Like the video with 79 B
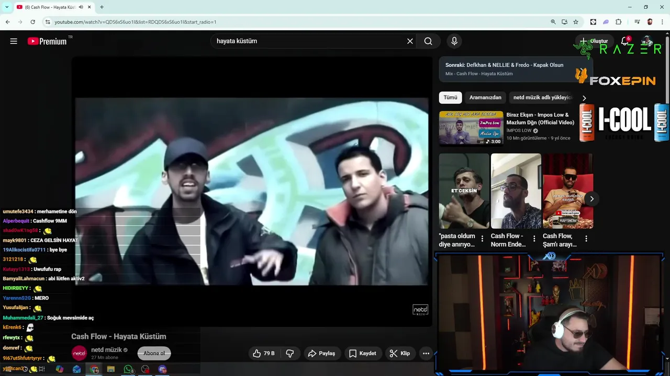 (264, 354)
